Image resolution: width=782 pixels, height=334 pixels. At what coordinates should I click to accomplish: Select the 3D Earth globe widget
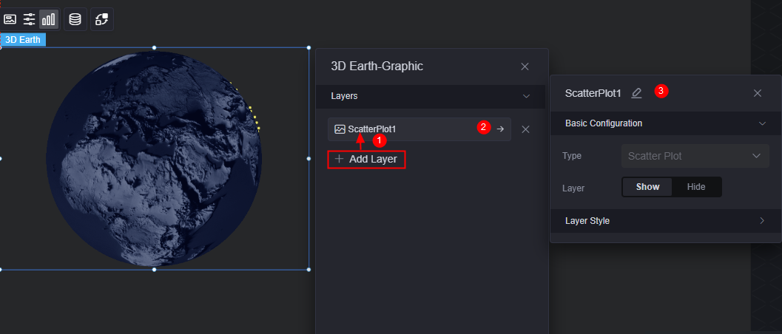[154, 159]
